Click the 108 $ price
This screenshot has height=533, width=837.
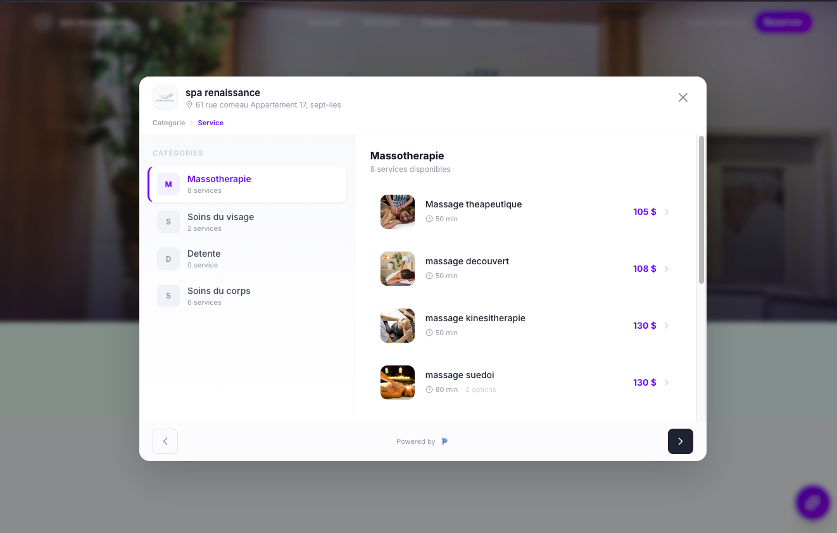[x=645, y=269]
